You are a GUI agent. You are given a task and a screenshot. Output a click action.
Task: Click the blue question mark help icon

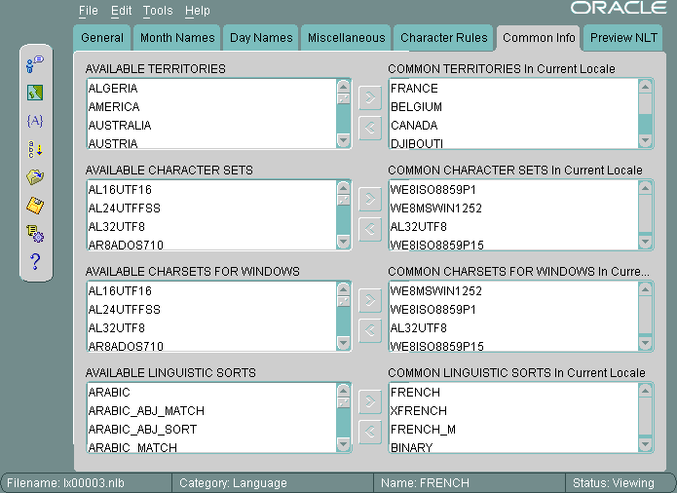pyautogui.click(x=35, y=261)
